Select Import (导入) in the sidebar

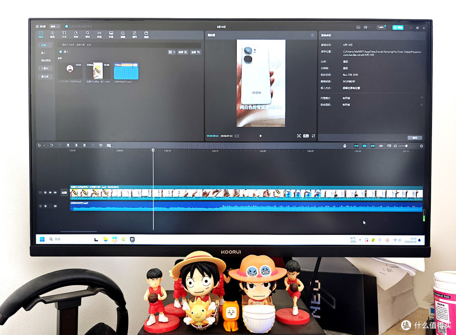click(x=43, y=53)
